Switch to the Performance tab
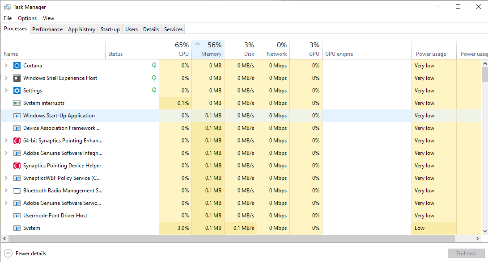Screen dimensions: 488x262 [x=47, y=29]
